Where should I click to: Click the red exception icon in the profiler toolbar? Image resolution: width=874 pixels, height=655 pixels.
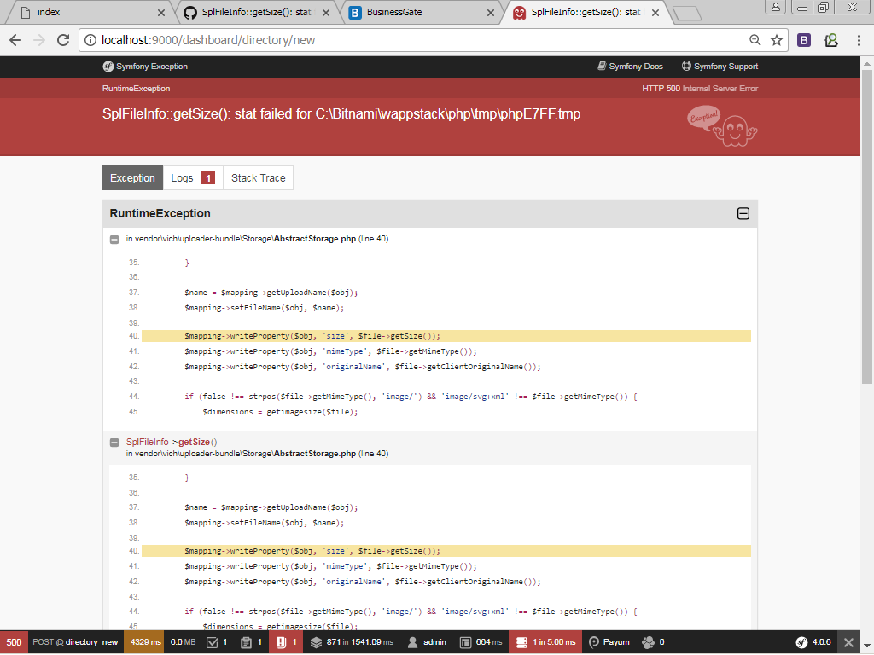pyautogui.click(x=282, y=641)
